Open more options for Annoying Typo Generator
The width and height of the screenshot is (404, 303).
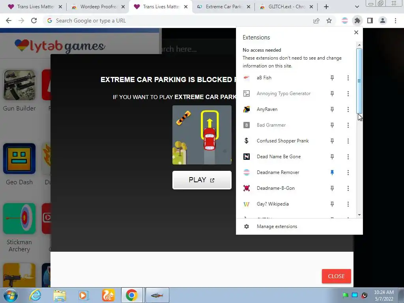(x=348, y=94)
